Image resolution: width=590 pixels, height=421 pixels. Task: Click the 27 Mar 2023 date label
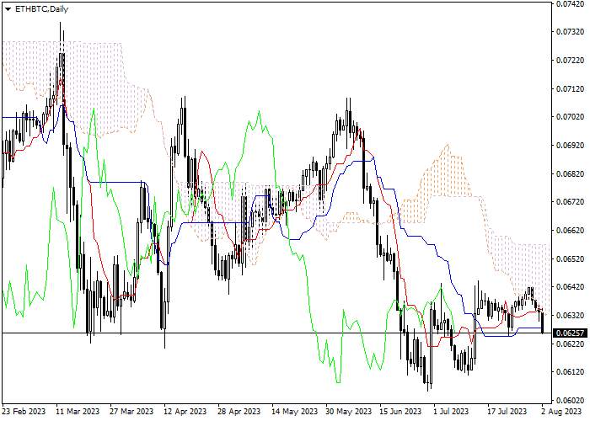point(131,412)
